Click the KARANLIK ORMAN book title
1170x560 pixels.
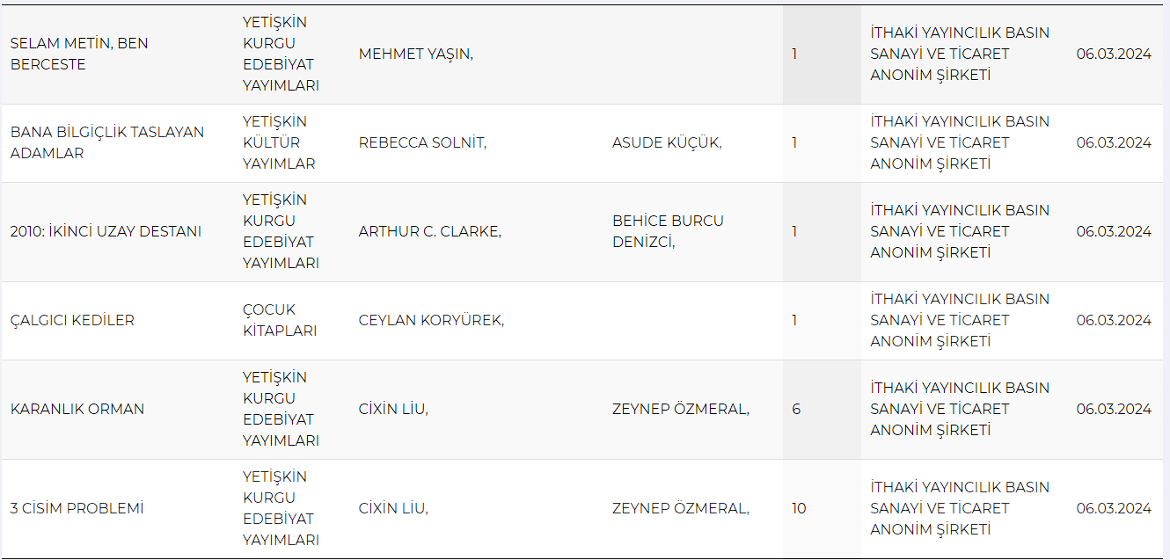77,409
